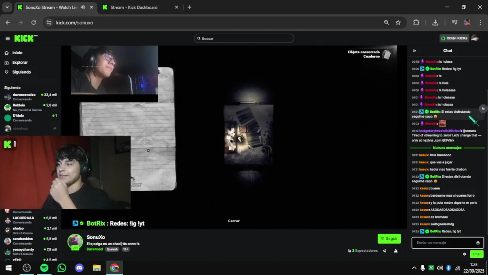Show hidden system tray icons
The image size is (488, 275).
coord(414,268)
